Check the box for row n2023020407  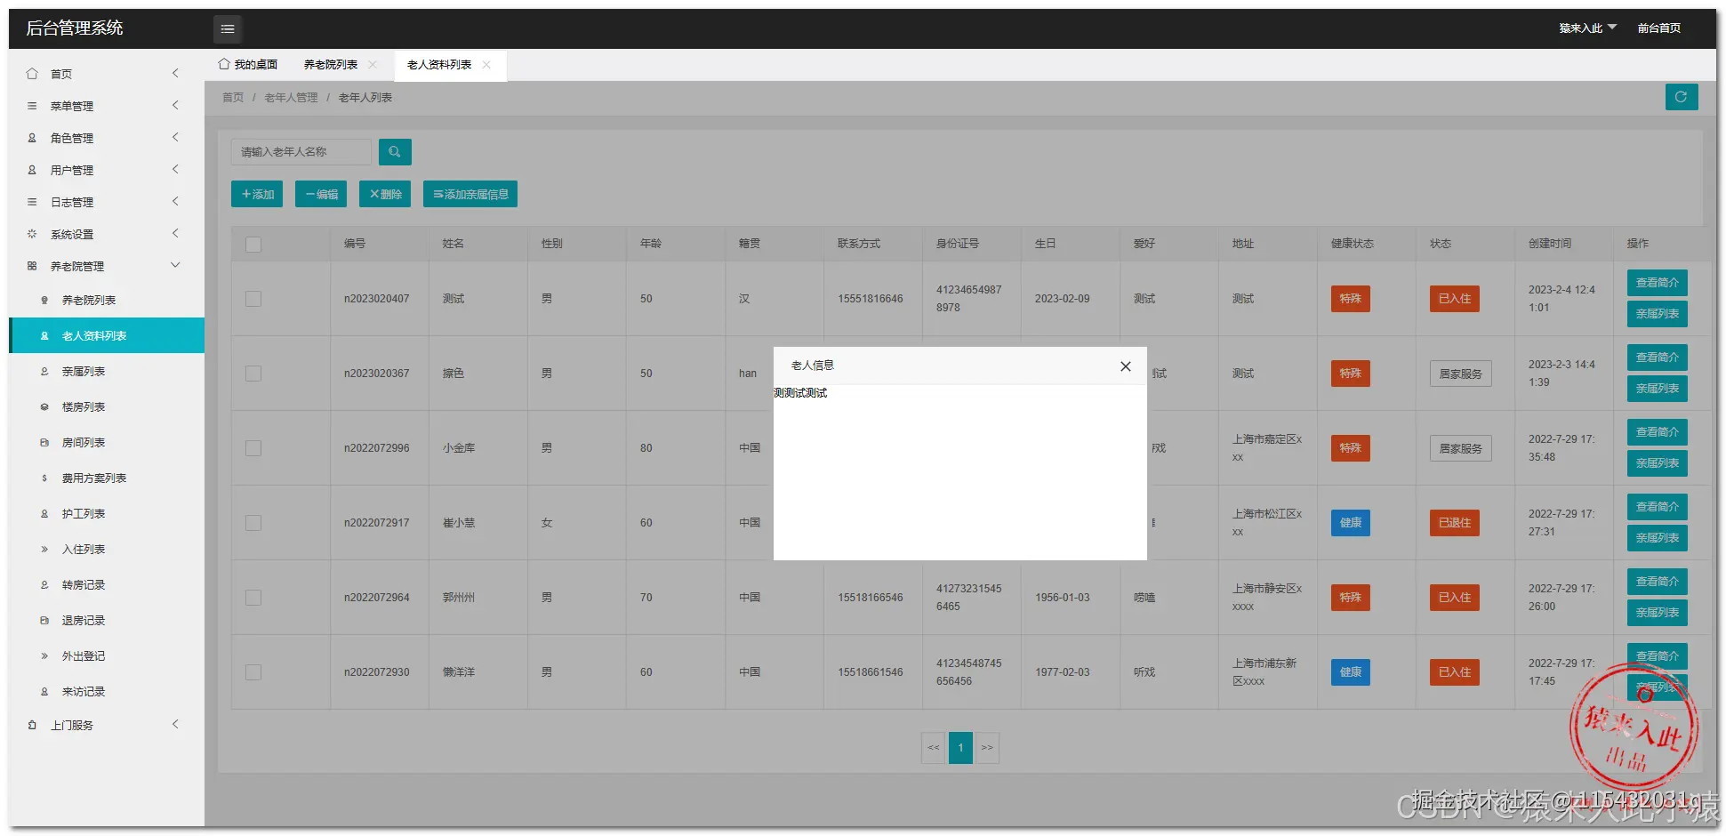[253, 299]
